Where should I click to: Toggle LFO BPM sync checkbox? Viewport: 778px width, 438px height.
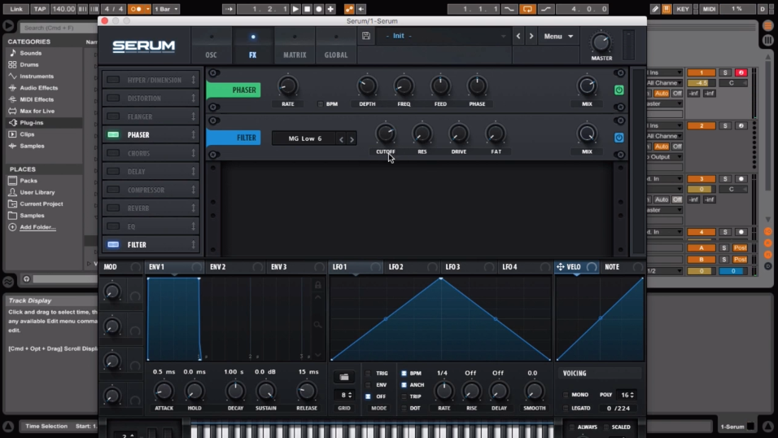pyautogui.click(x=404, y=374)
